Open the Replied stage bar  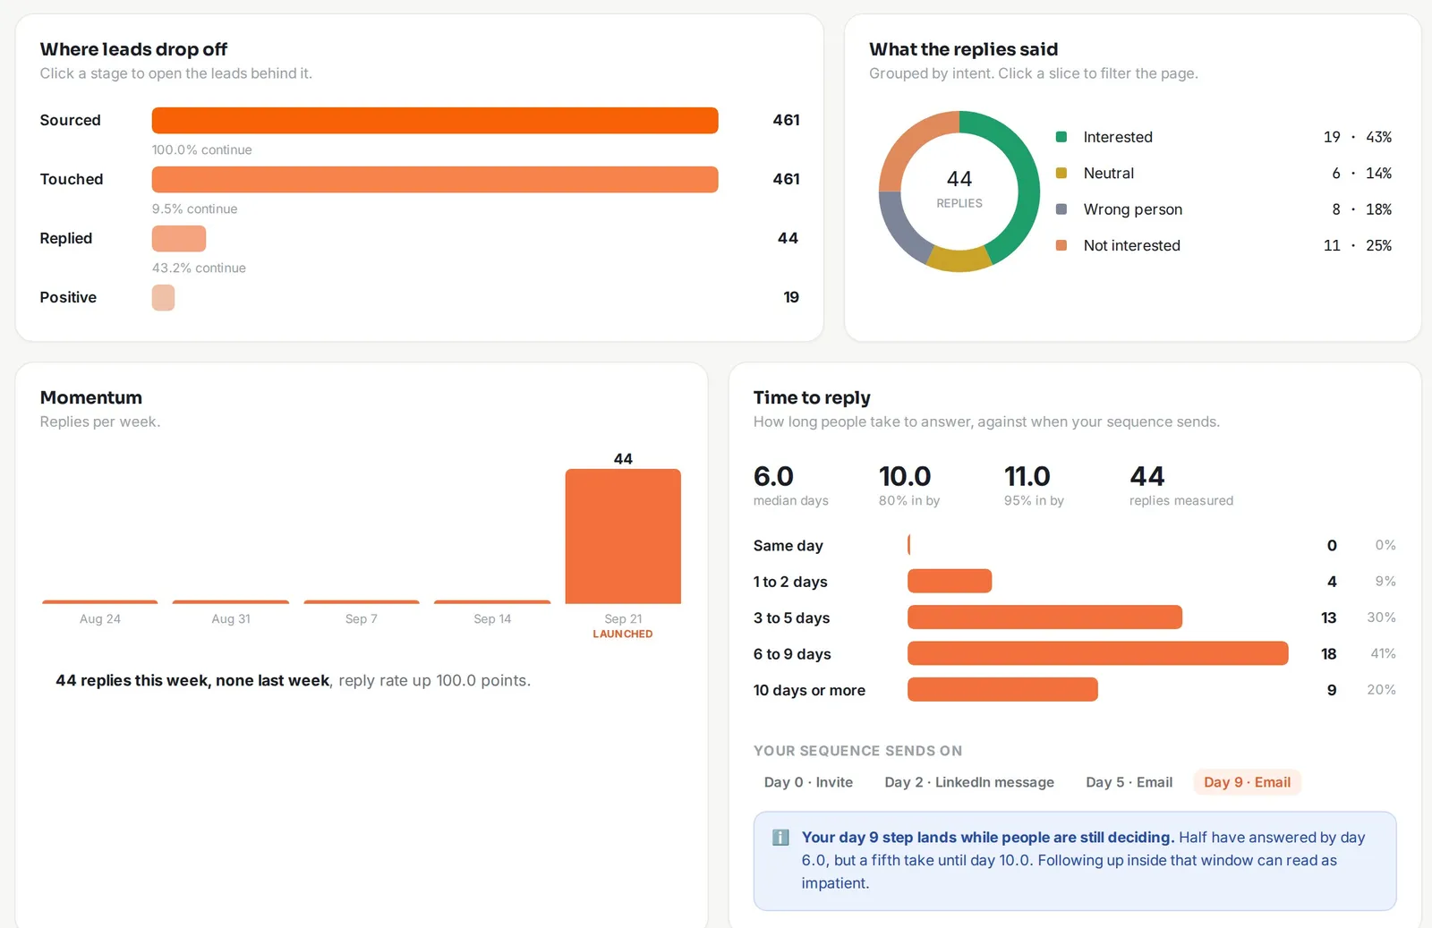pyautogui.click(x=179, y=239)
